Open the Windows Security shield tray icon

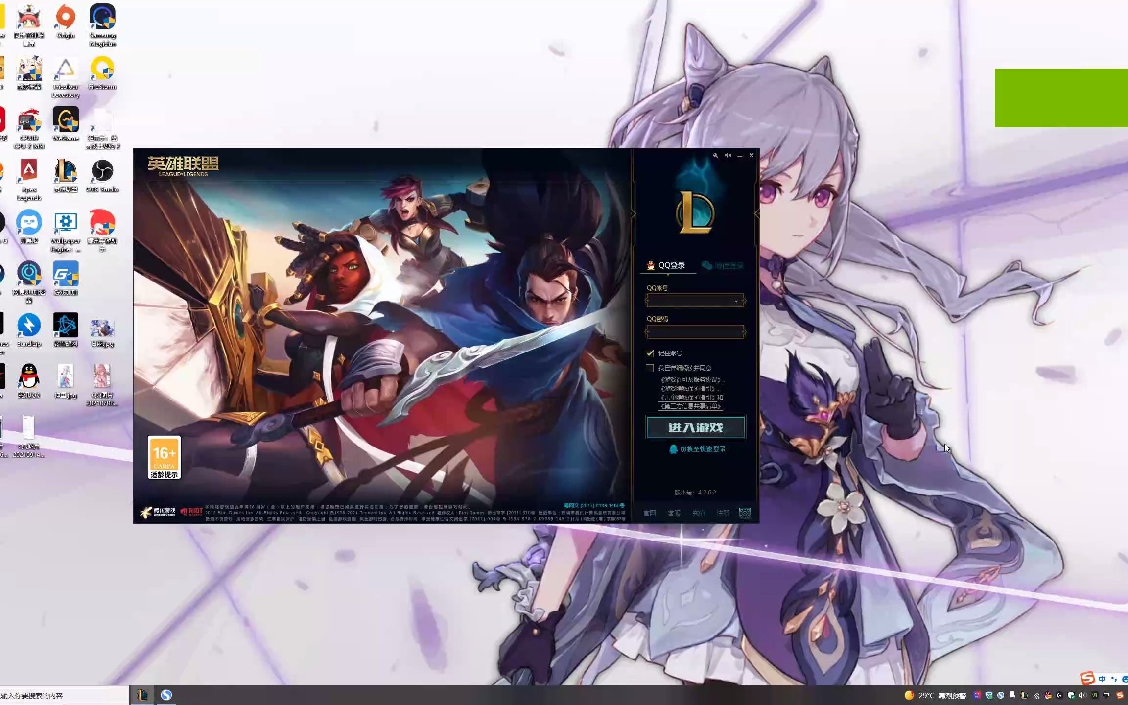pos(1071,695)
